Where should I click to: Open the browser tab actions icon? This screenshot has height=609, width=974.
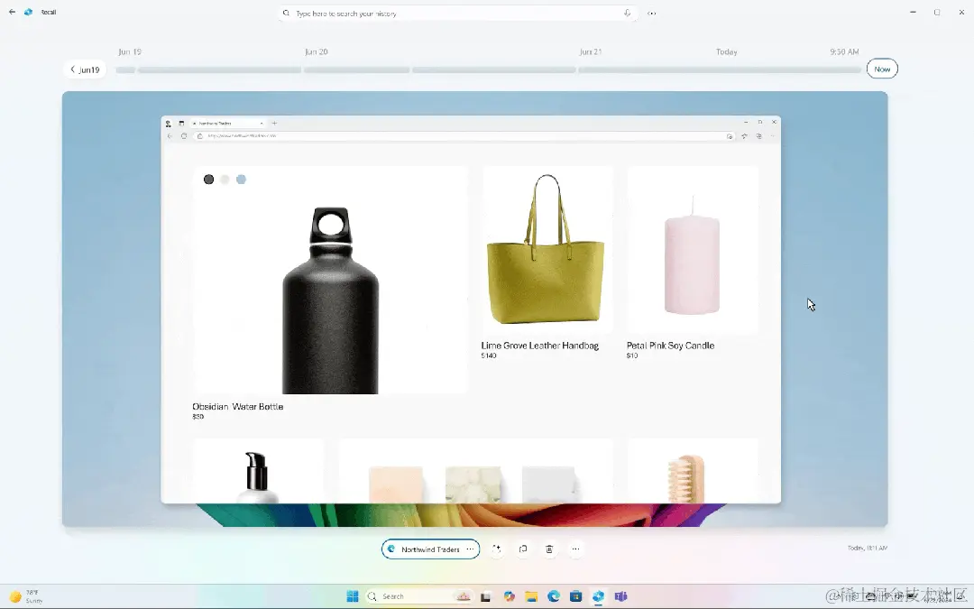coord(181,124)
